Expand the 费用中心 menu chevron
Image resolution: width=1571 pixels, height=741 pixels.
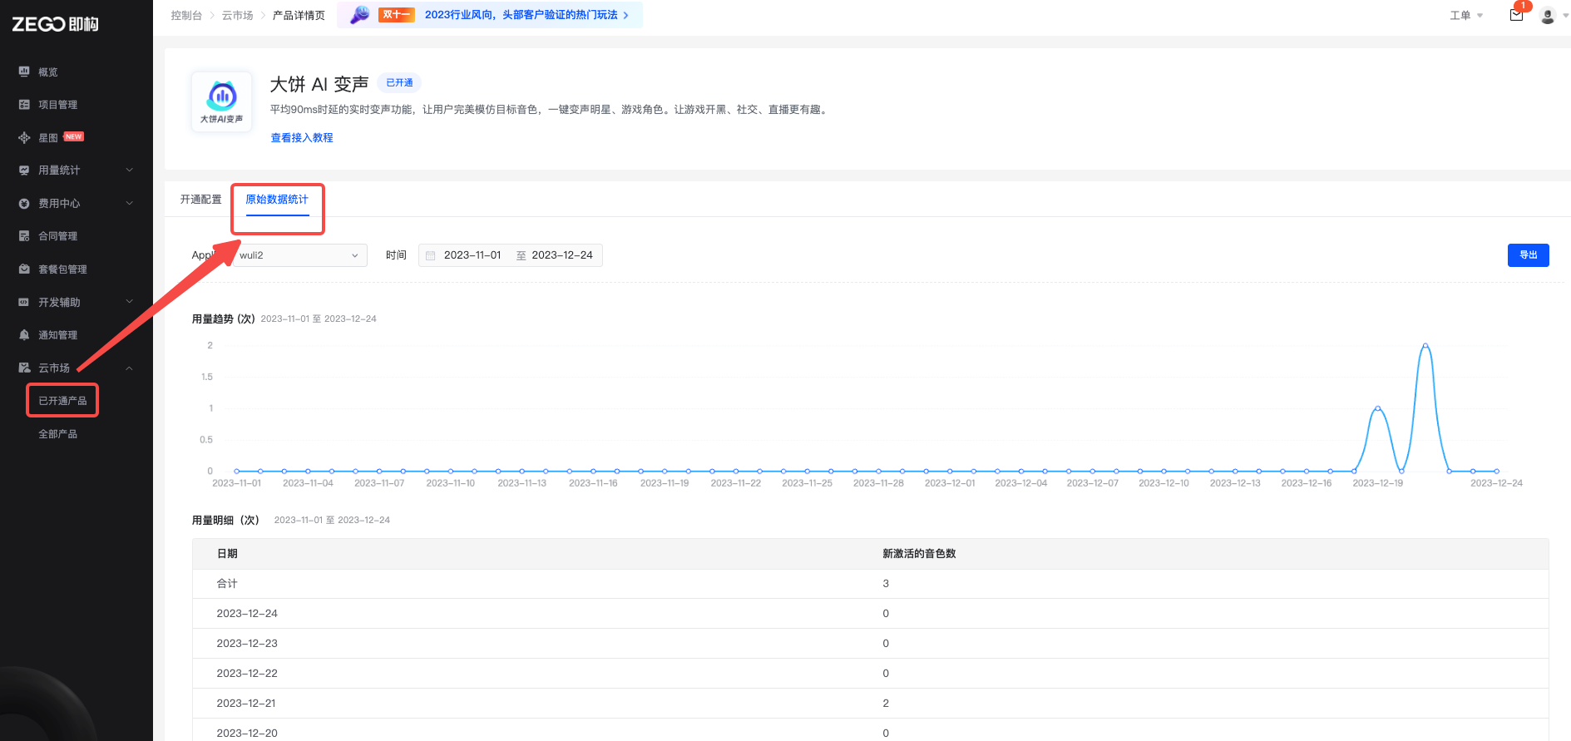tap(130, 204)
